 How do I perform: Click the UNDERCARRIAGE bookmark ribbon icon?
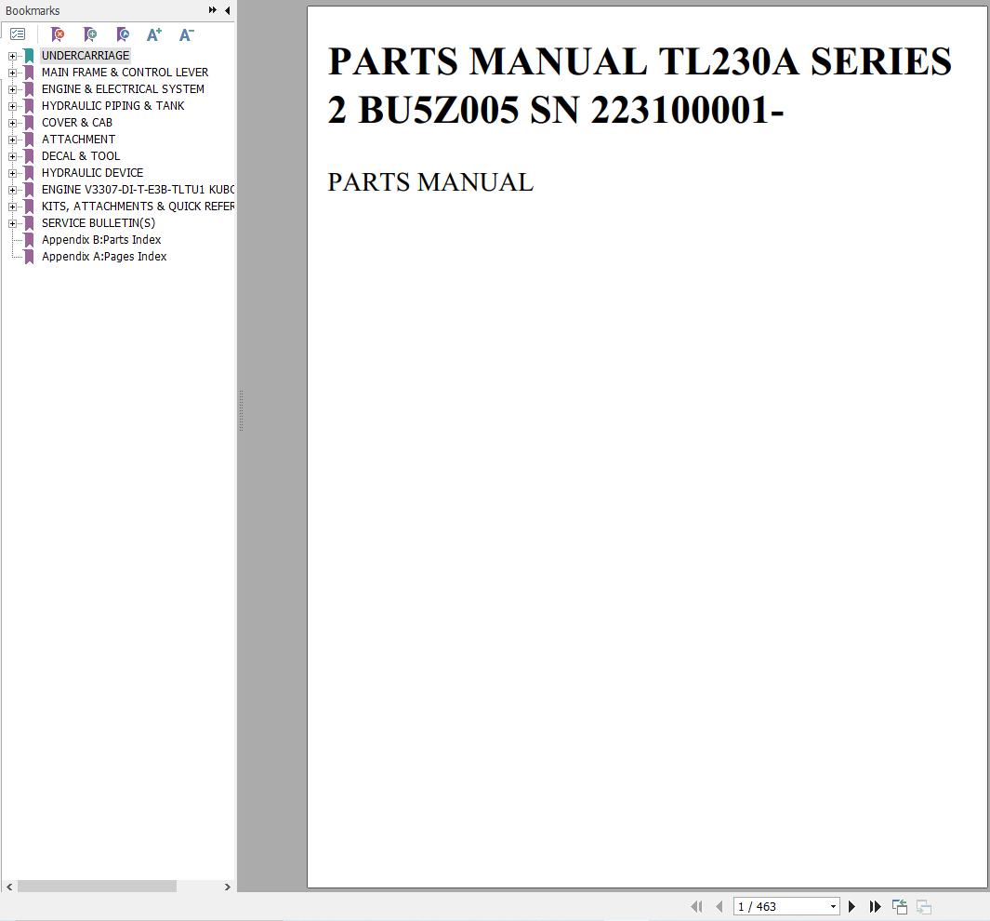coord(29,56)
